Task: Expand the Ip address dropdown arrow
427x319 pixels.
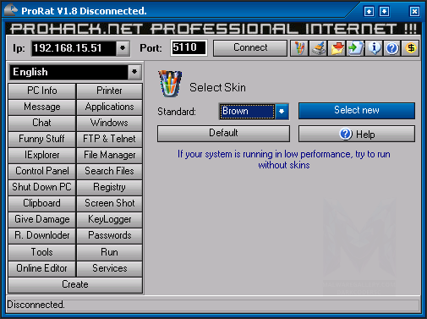Action: click(123, 48)
